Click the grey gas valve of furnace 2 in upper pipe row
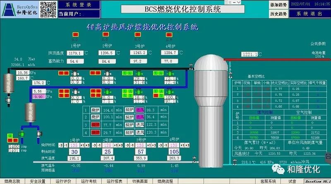The image size is (331, 184). pos(107,73)
